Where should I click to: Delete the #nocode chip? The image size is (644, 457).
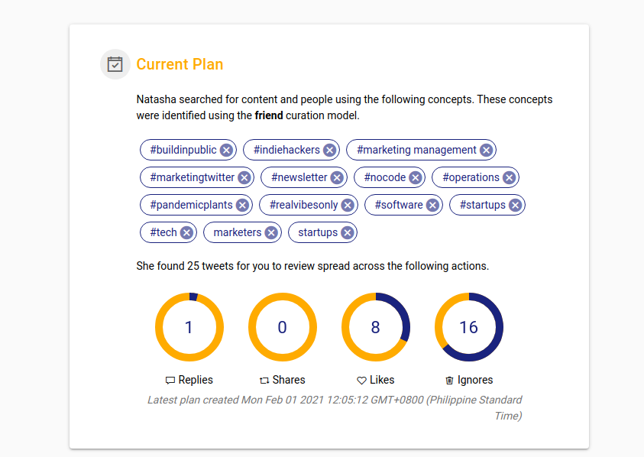pos(415,177)
